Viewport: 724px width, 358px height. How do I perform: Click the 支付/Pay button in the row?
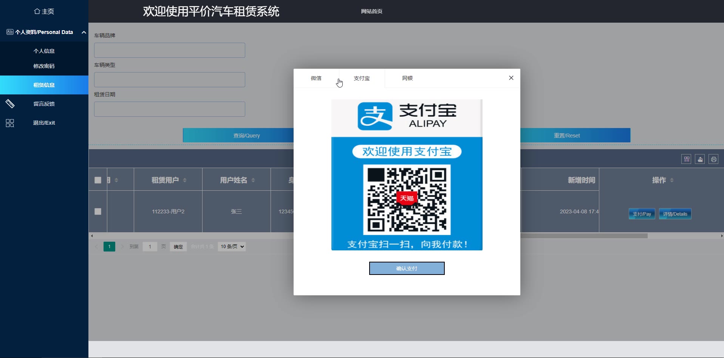[x=642, y=214]
